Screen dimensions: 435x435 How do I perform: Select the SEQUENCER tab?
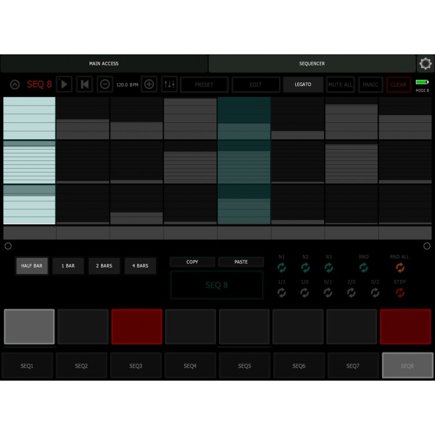pos(312,64)
